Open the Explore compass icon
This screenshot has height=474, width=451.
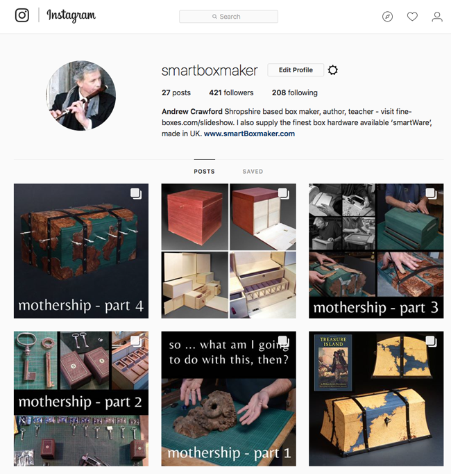pos(387,16)
